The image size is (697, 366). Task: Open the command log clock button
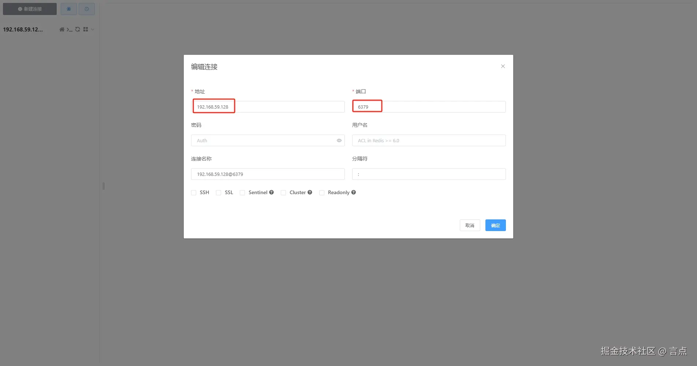point(87,9)
